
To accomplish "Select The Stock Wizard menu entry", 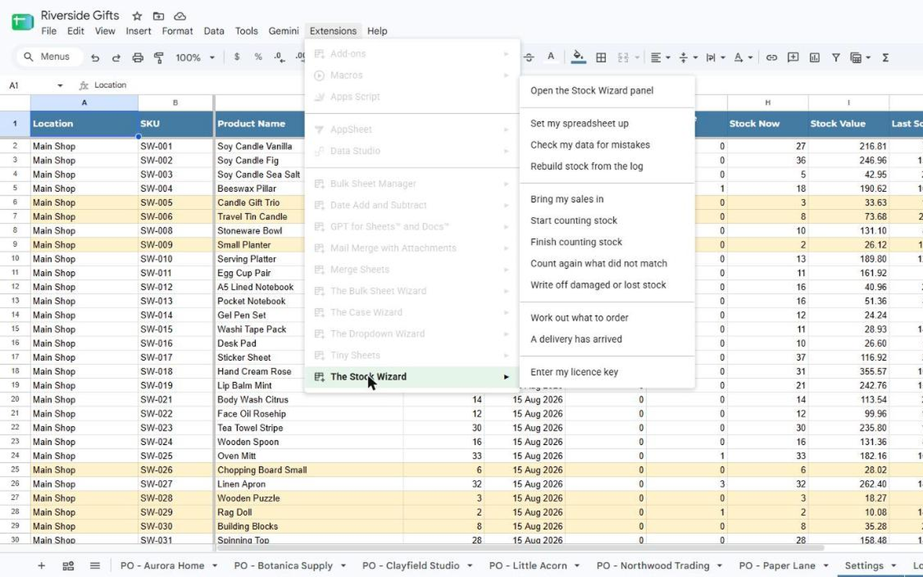I will 412,376.
